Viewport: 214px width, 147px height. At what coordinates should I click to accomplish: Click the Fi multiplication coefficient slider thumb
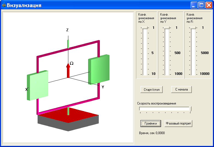tap(193, 28)
